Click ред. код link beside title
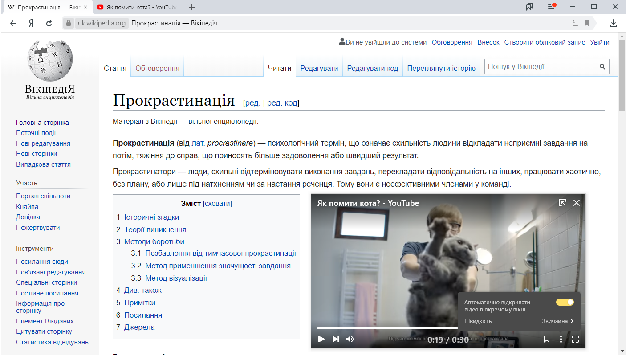Screen dimensions: 626x356 coord(282,103)
